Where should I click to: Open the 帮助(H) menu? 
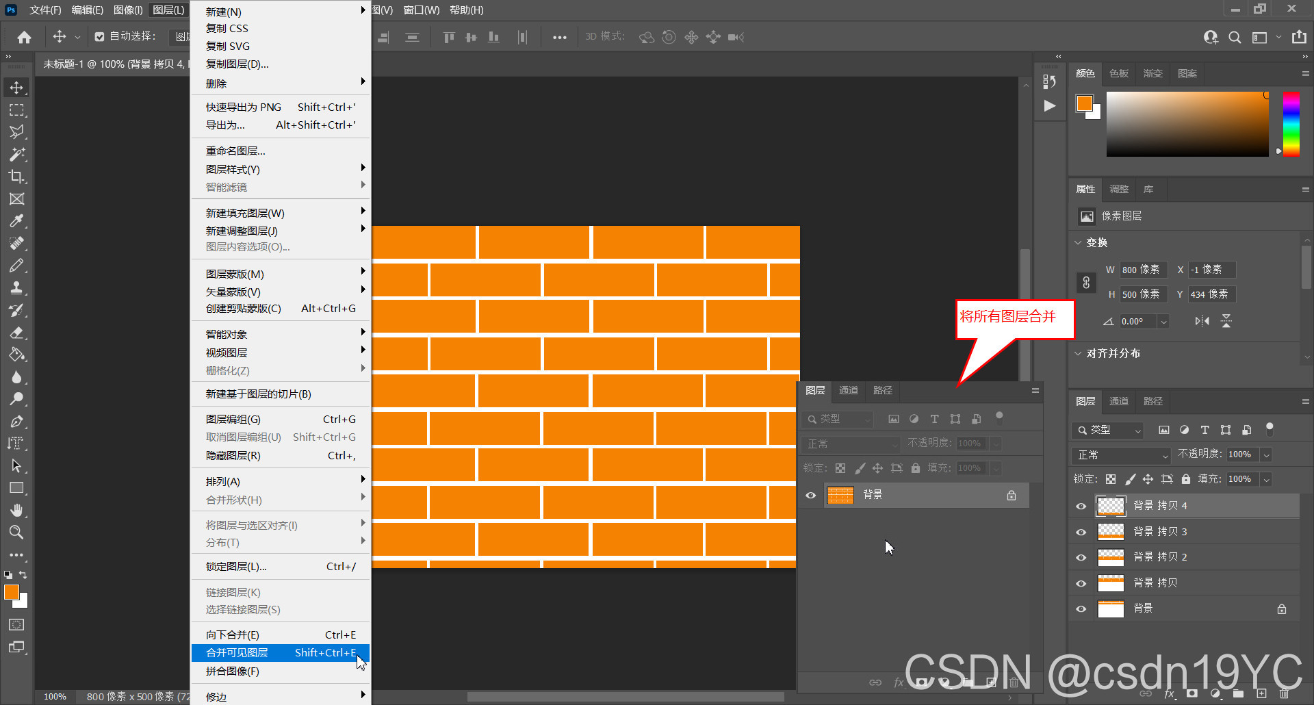467,10
